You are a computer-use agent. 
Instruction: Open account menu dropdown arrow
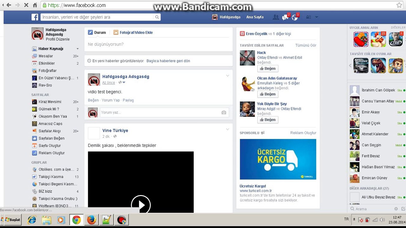(316, 17)
